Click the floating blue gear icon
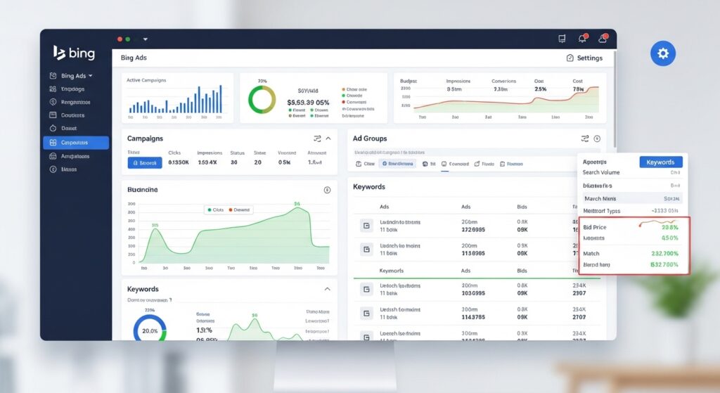Viewport: 720px width, 393px height. click(x=662, y=53)
